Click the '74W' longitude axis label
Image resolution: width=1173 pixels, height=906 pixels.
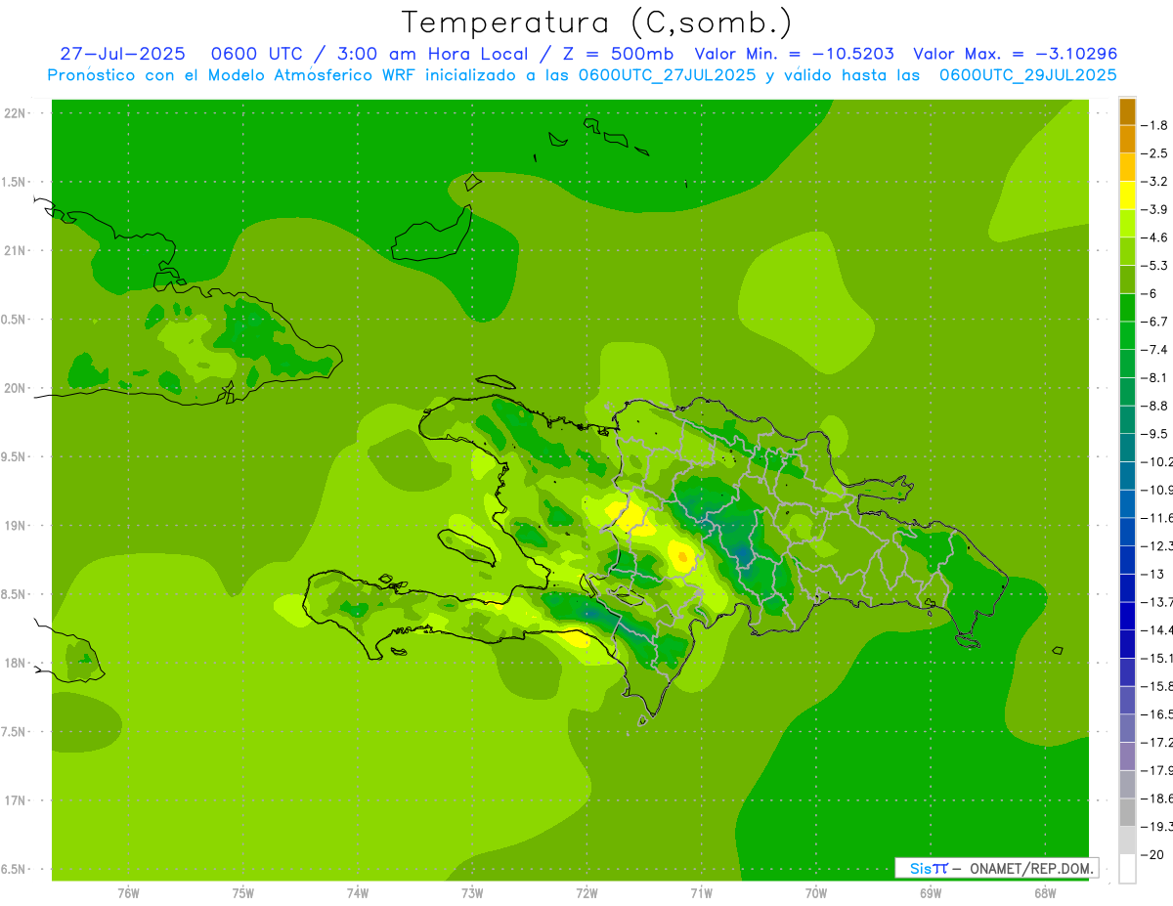pyautogui.click(x=358, y=893)
